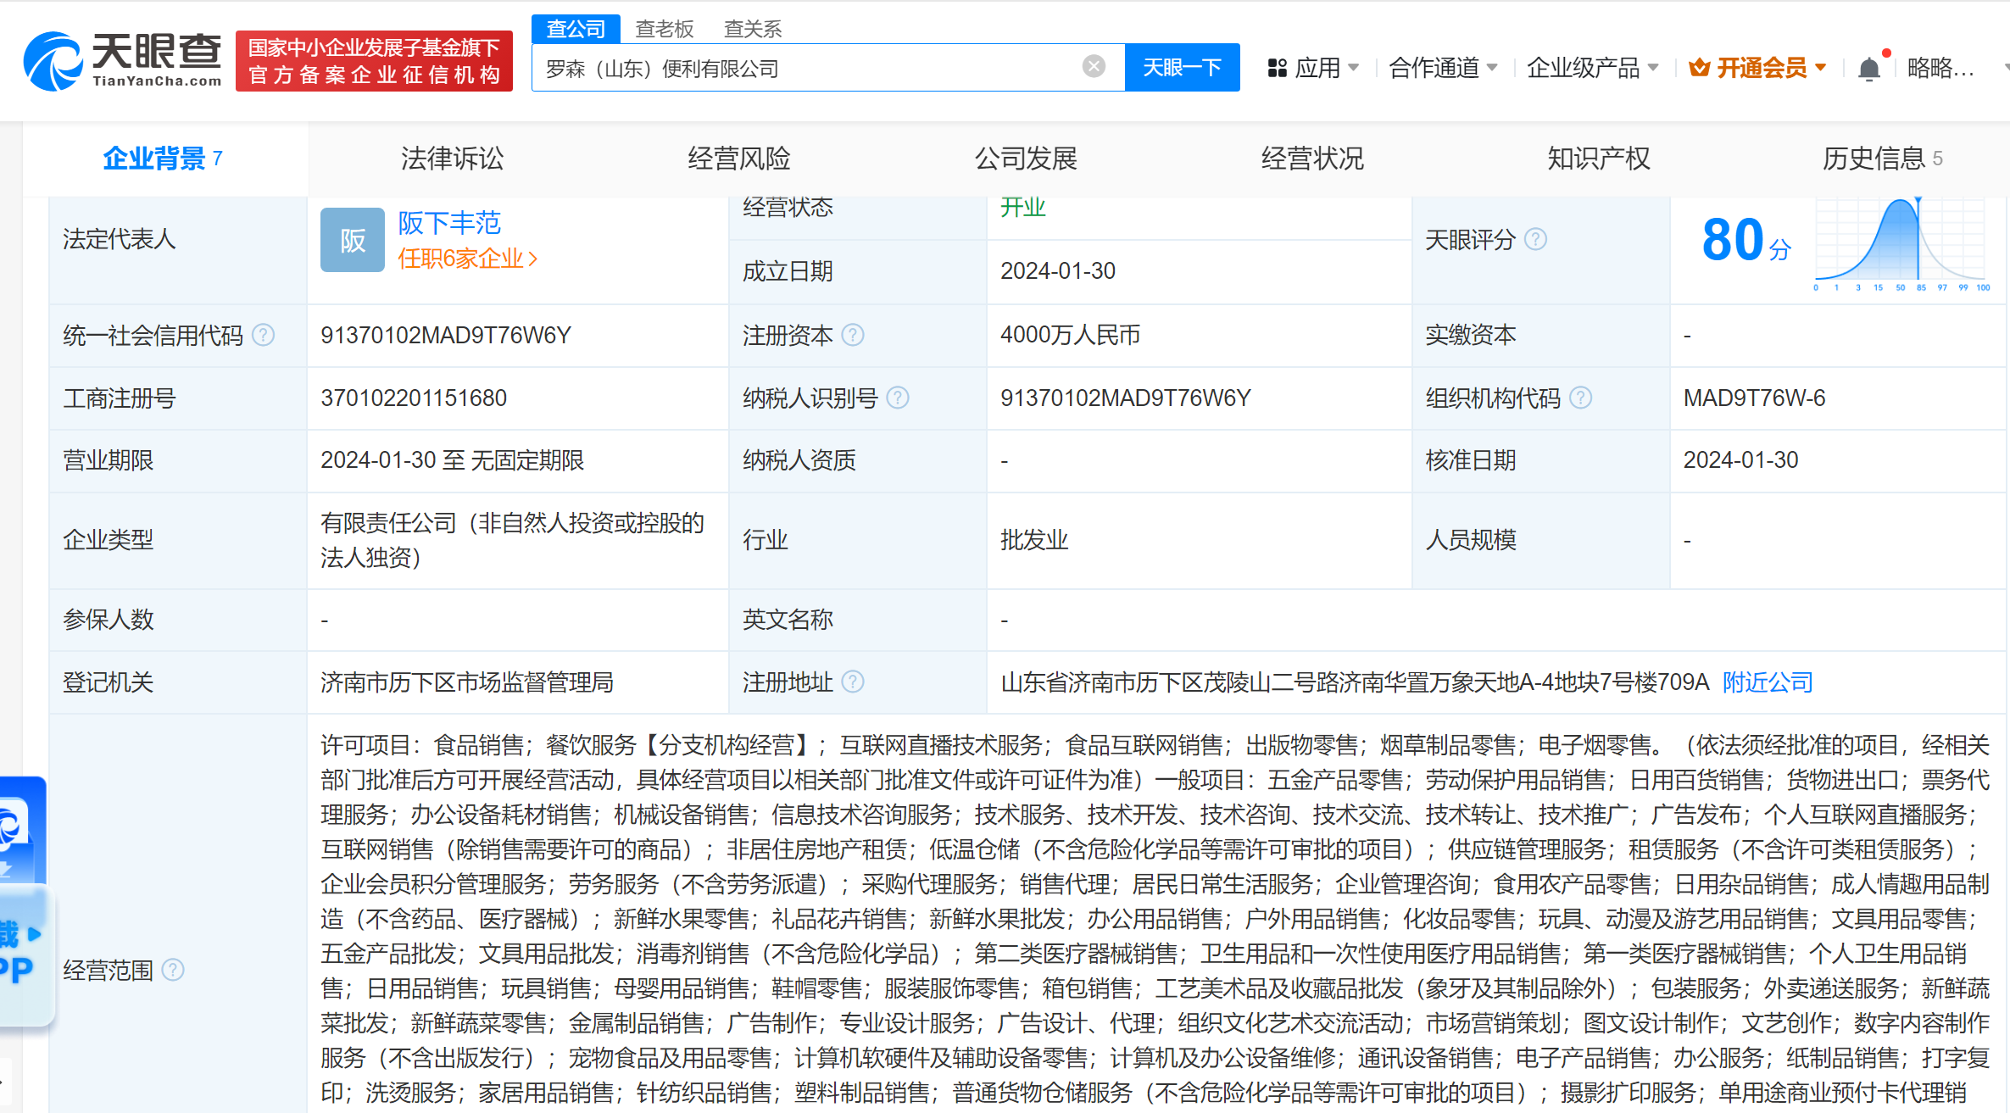2010x1113 pixels.
Task: Show help for 经营范围
Action: point(173,970)
